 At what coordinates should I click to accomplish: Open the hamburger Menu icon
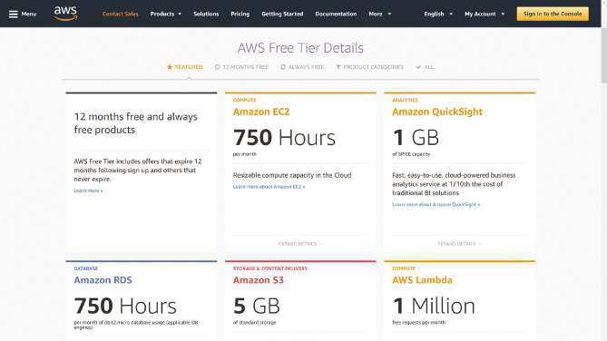click(x=14, y=14)
